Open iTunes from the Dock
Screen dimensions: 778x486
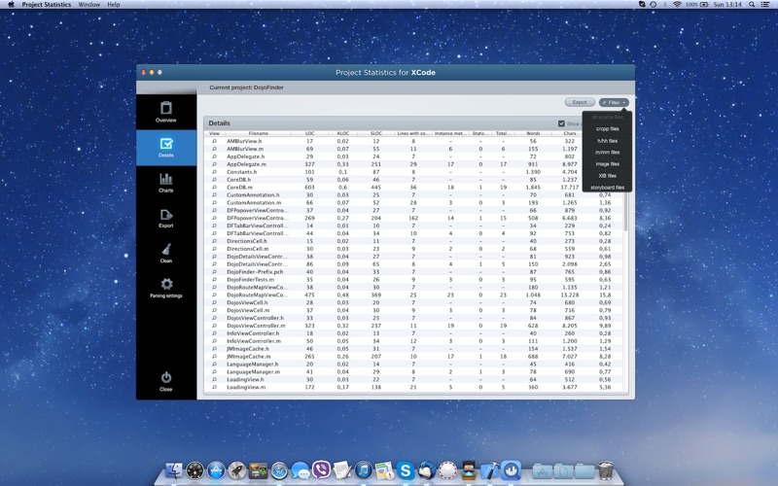[363, 470]
